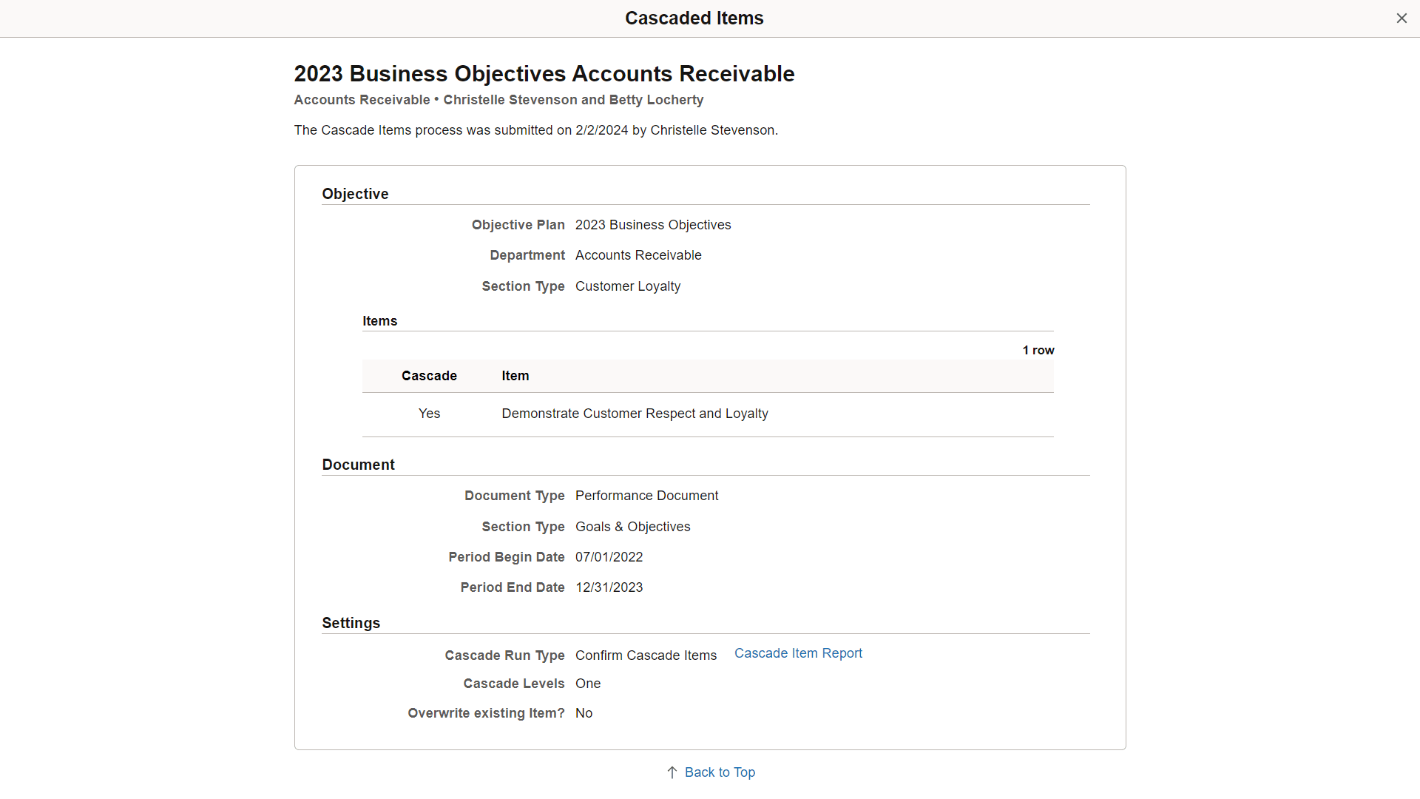Select the Items section heading

[x=379, y=320]
